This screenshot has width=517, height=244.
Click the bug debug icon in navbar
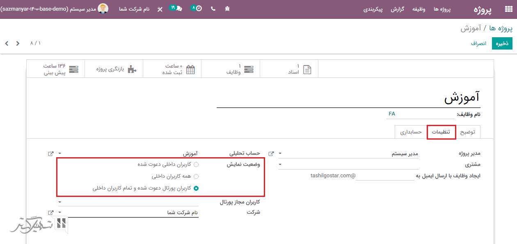pyautogui.click(x=227, y=9)
